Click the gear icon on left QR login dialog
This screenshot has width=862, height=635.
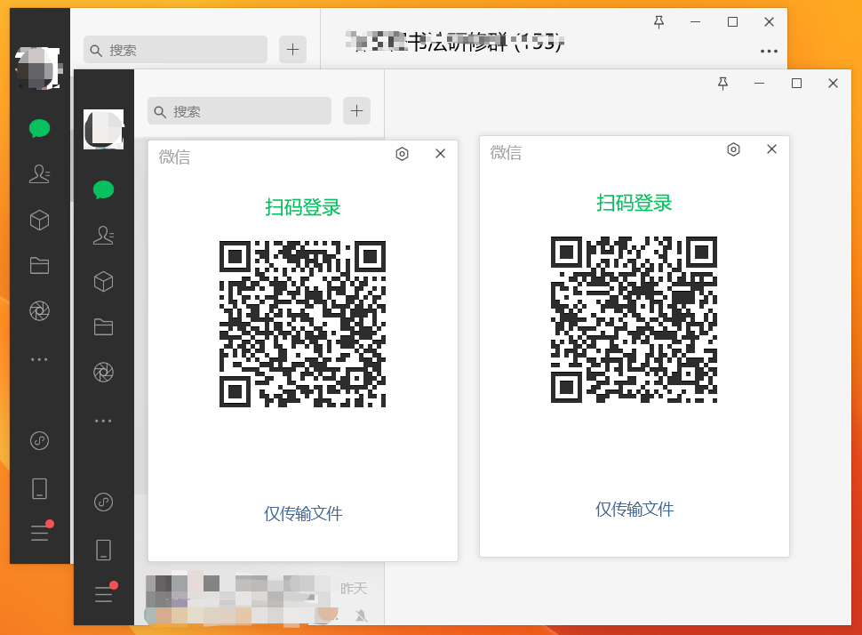pyautogui.click(x=402, y=153)
